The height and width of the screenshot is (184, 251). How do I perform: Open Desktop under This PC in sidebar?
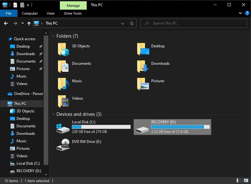coord(23,119)
